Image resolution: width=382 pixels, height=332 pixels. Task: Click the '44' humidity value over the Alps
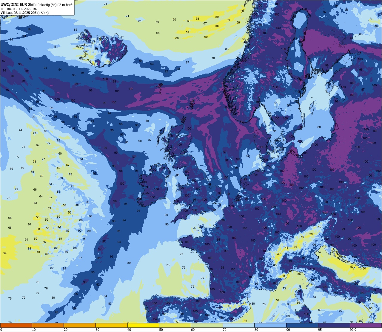pyautogui.click(x=295, y=247)
